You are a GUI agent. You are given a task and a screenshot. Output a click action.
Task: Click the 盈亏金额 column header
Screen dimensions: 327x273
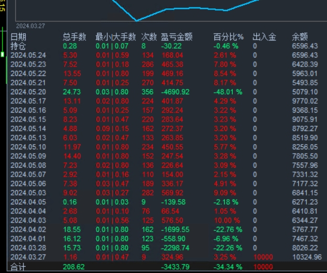177,37
